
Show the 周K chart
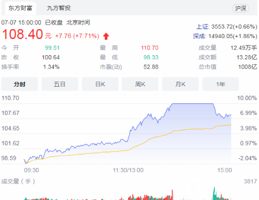(140, 84)
